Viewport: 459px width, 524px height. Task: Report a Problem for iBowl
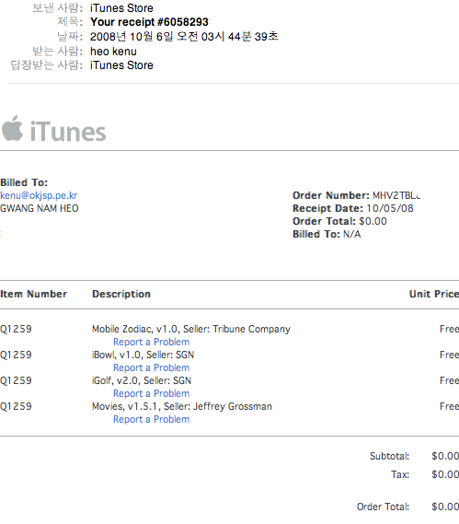(151, 367)
